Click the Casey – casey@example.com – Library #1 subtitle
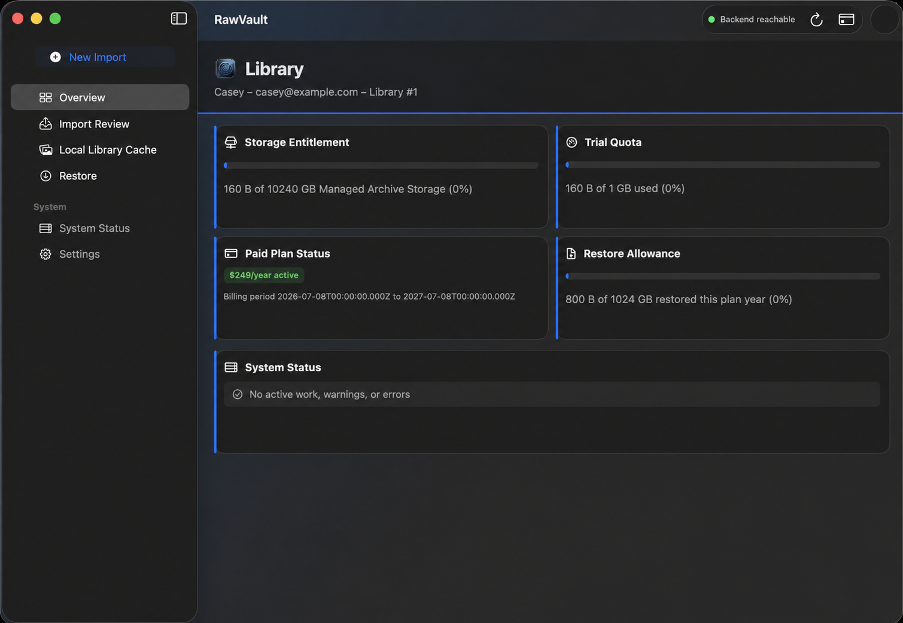This screenshot has height=623, width=903. (x=316, y=92)
